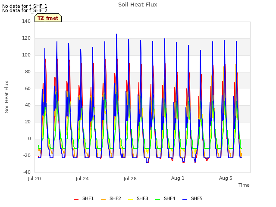Click the green SHF4 legend swatch
This screenshot has width=276, height=207.
coord(157,199)
